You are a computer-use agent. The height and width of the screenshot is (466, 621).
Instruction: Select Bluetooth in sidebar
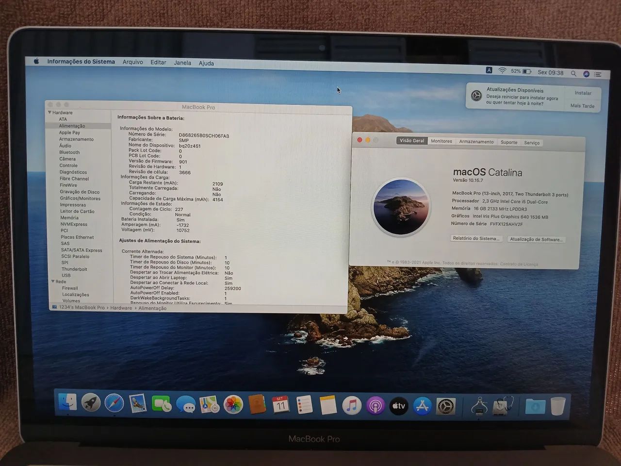(69, 152)
